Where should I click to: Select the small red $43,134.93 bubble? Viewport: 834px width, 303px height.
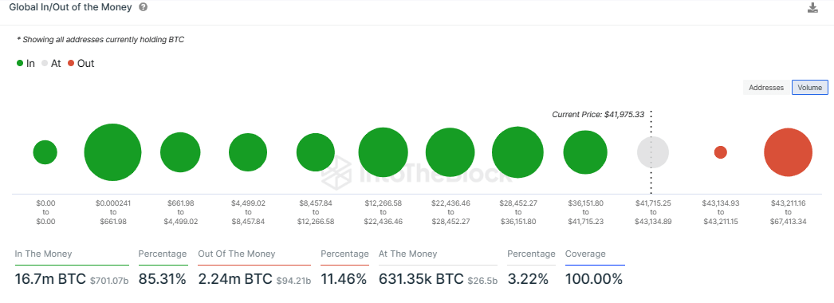[721, 152]
